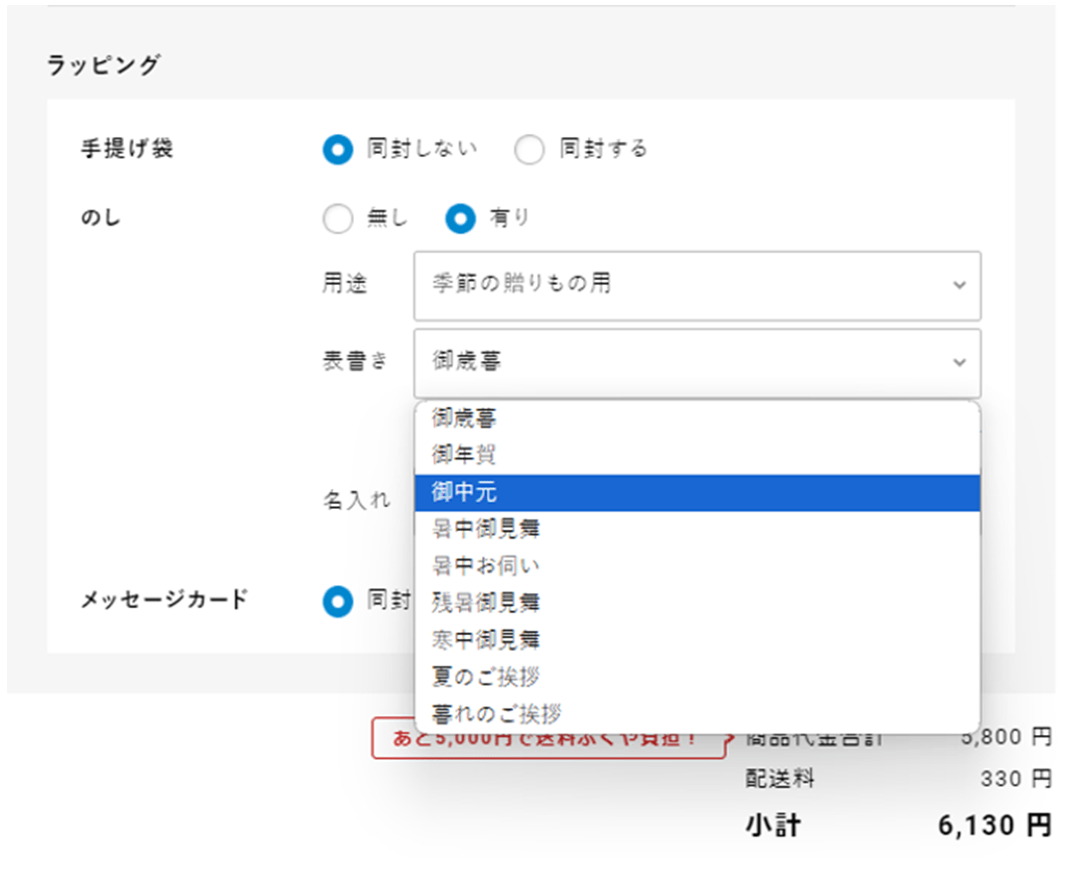Click the メッセージカード label
This screenshot has width=1071, height=883.
pyautogui.click(x=164, y=599)
